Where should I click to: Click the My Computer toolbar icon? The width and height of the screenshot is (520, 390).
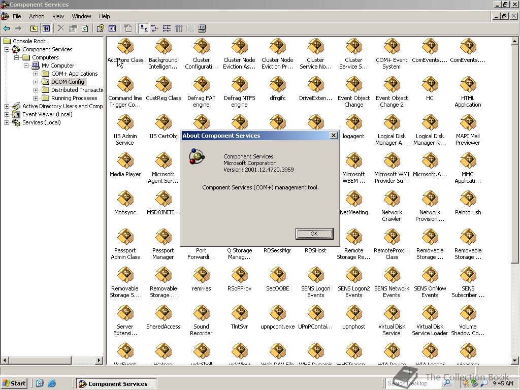(x=202, y=28)
